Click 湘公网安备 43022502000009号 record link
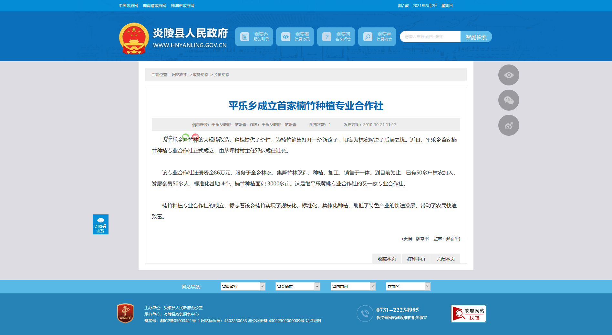The height and width of the screenshot is (335, 612). [x=276, y=321]
